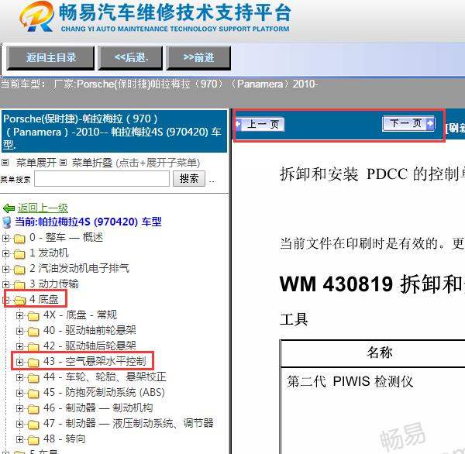The image size is (465, 454).
Task: Go back with the <<后退 button
Action: 130,58
